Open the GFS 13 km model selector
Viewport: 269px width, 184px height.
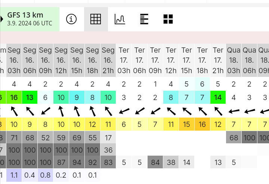pos(30,19)
